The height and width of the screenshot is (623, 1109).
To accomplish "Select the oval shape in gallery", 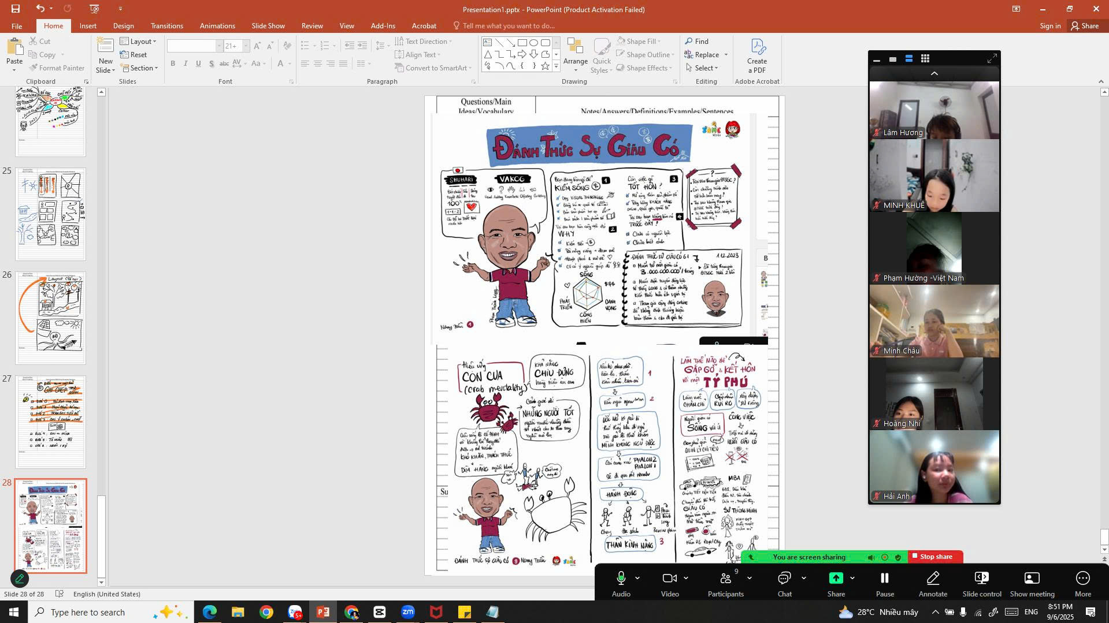I will click(x=533, y=43).
